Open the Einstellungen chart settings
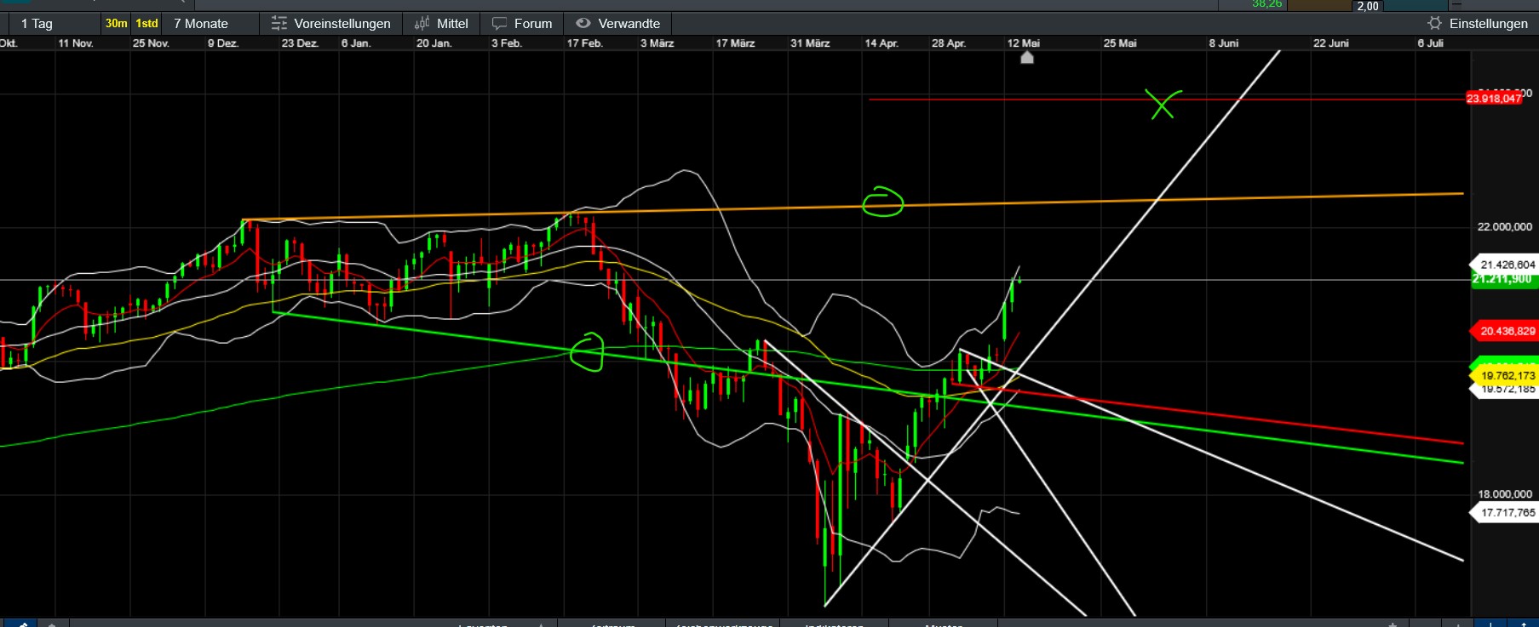This screenshot has width=1539, height=627. (1478, 24)
